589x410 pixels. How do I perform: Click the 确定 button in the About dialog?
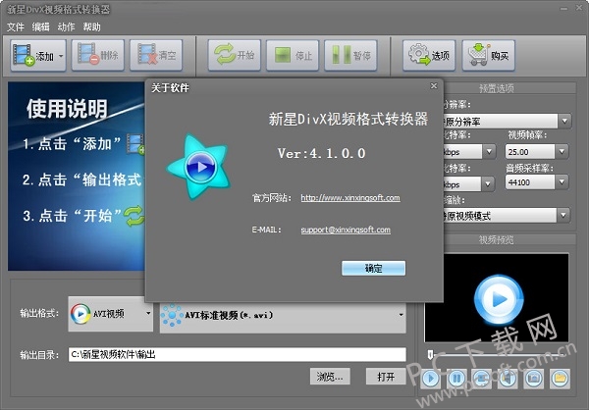point(373,268)
